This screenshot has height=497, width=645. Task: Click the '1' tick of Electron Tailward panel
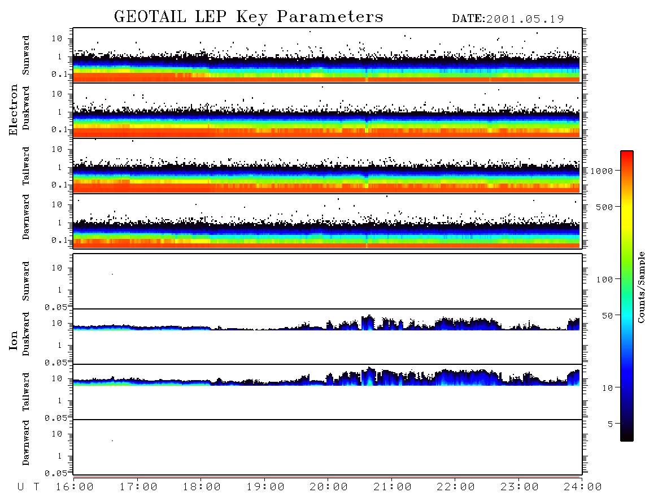point(60,167)
